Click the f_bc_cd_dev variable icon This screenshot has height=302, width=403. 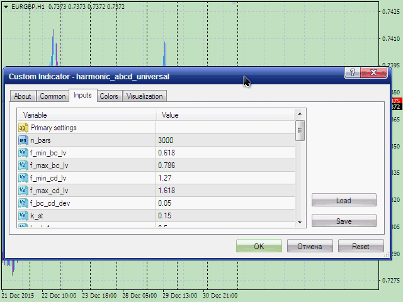coord(23,203)
